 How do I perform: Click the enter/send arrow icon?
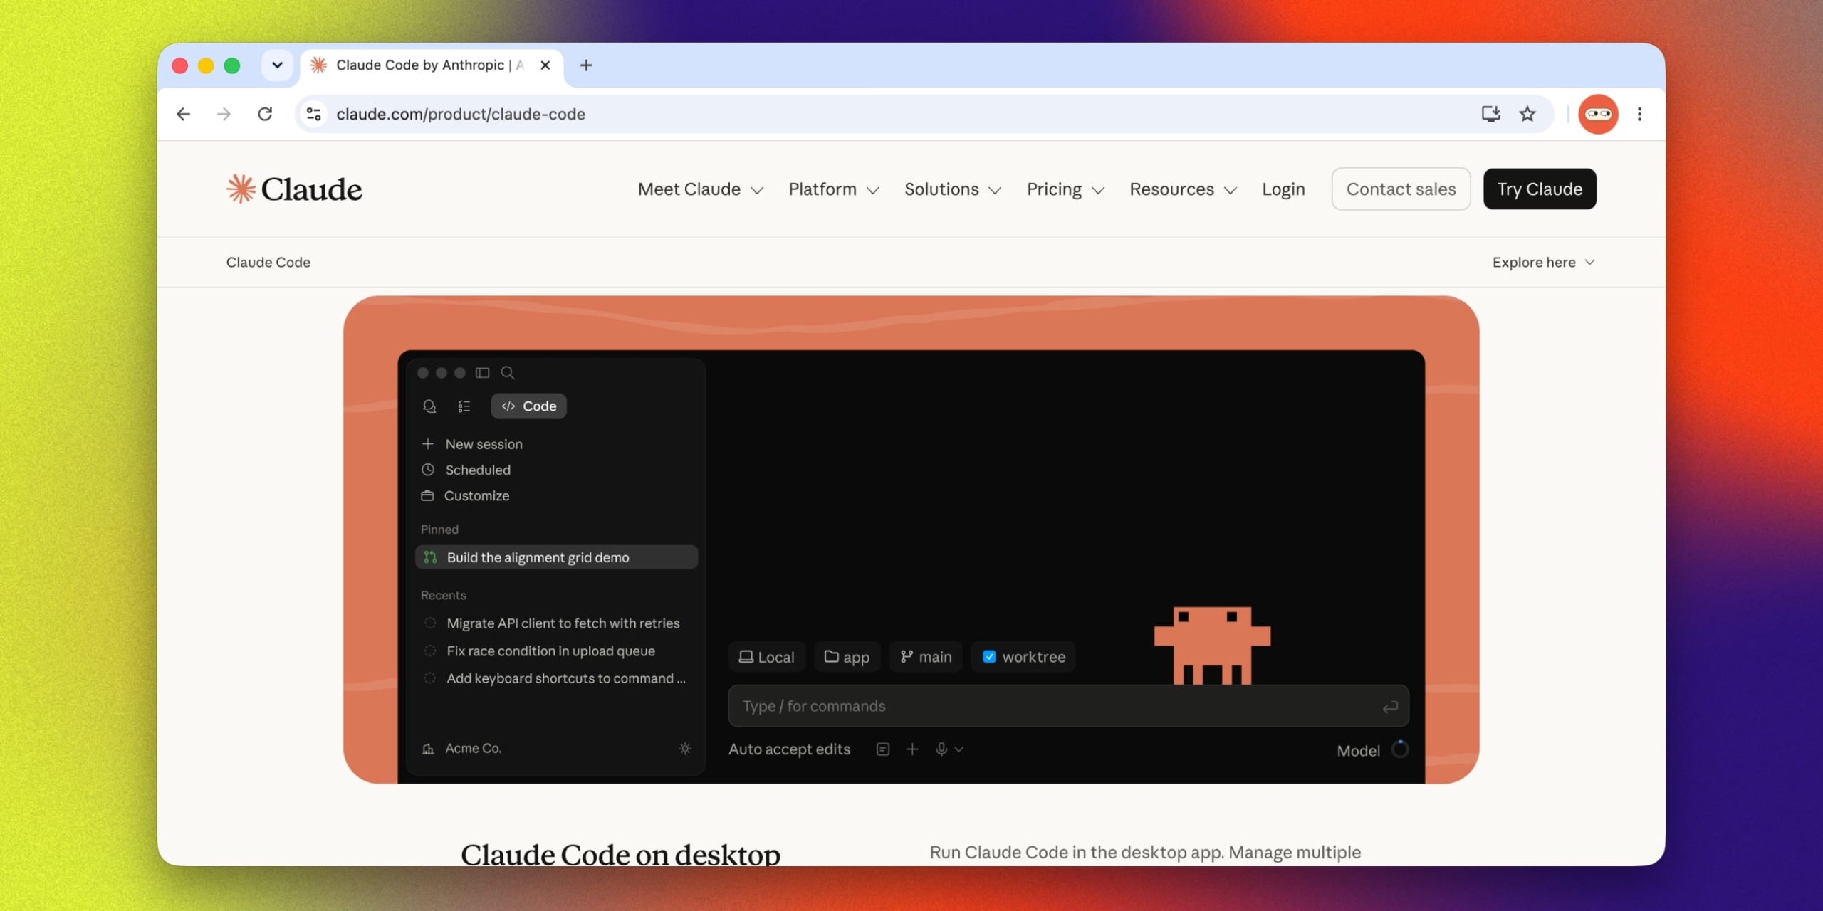[1389, 707]
